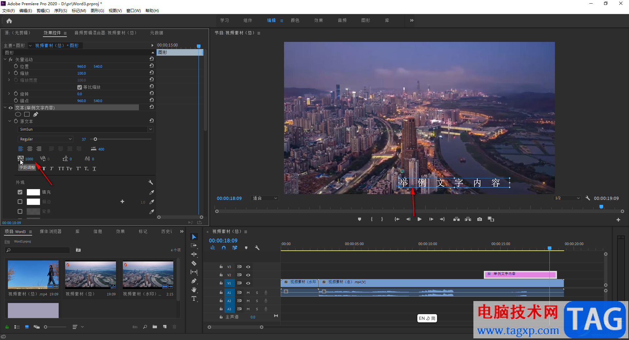629x340 pixels.
Task: Center-align the text
Action: tap(30, 149)
